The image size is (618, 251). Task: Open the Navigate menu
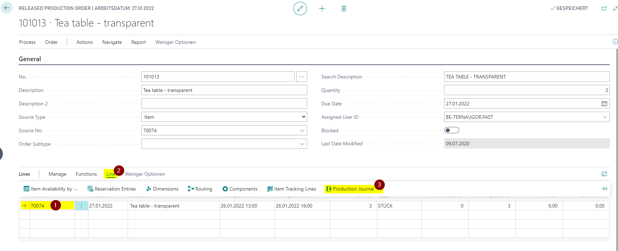click(112, 42)
